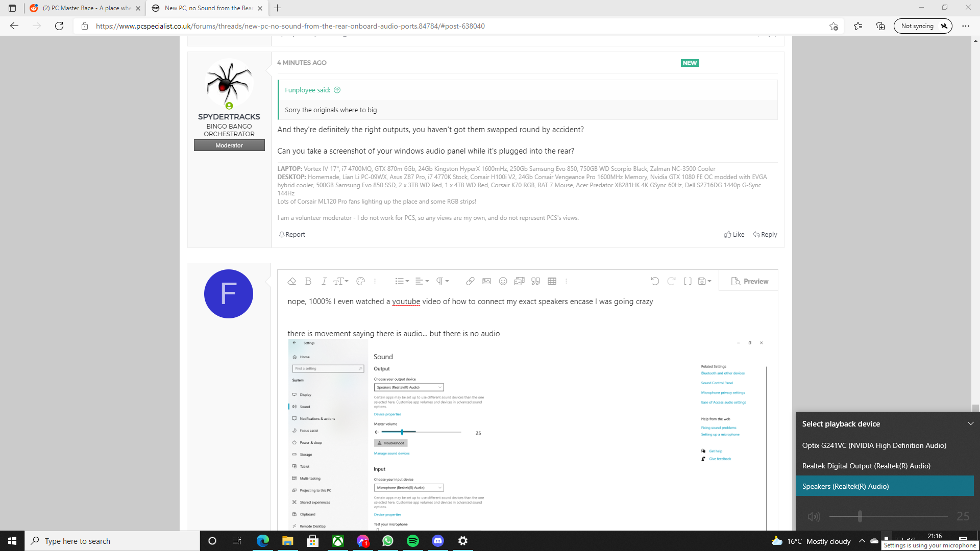Open a new browser tab
The image size is (980, 551).
tap(277, 8)
